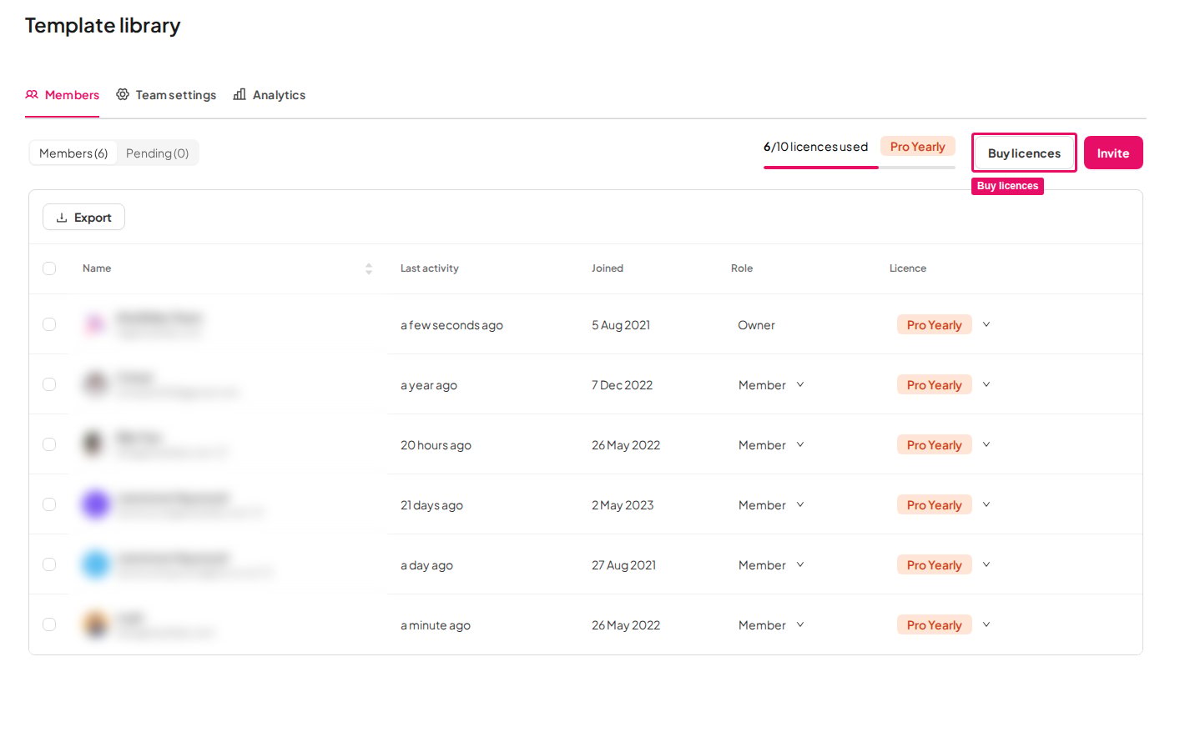Click the '6/10 licences used' text
This screenshot has height=742, width=1185.
816,147
